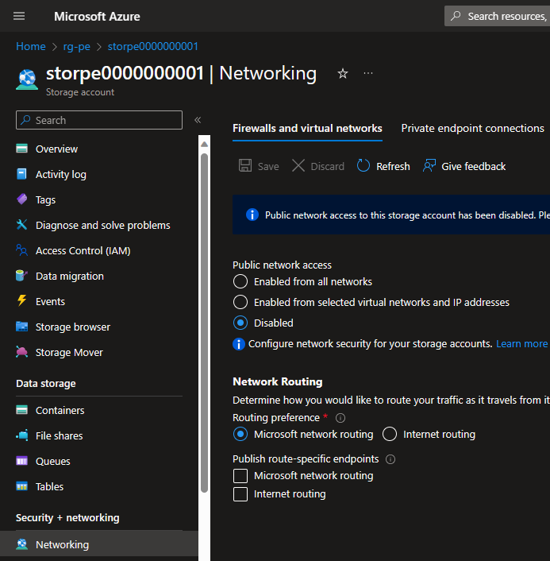Click the Discard X icon
The height and width of the screenshot is (561, 550).
[298, 166]
